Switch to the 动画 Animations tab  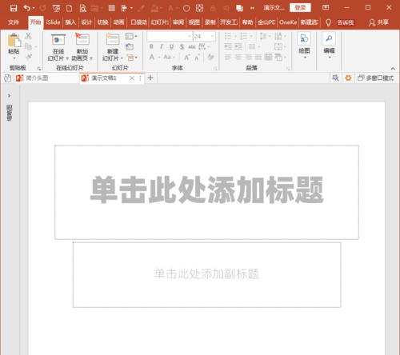[x=118, y=22]
